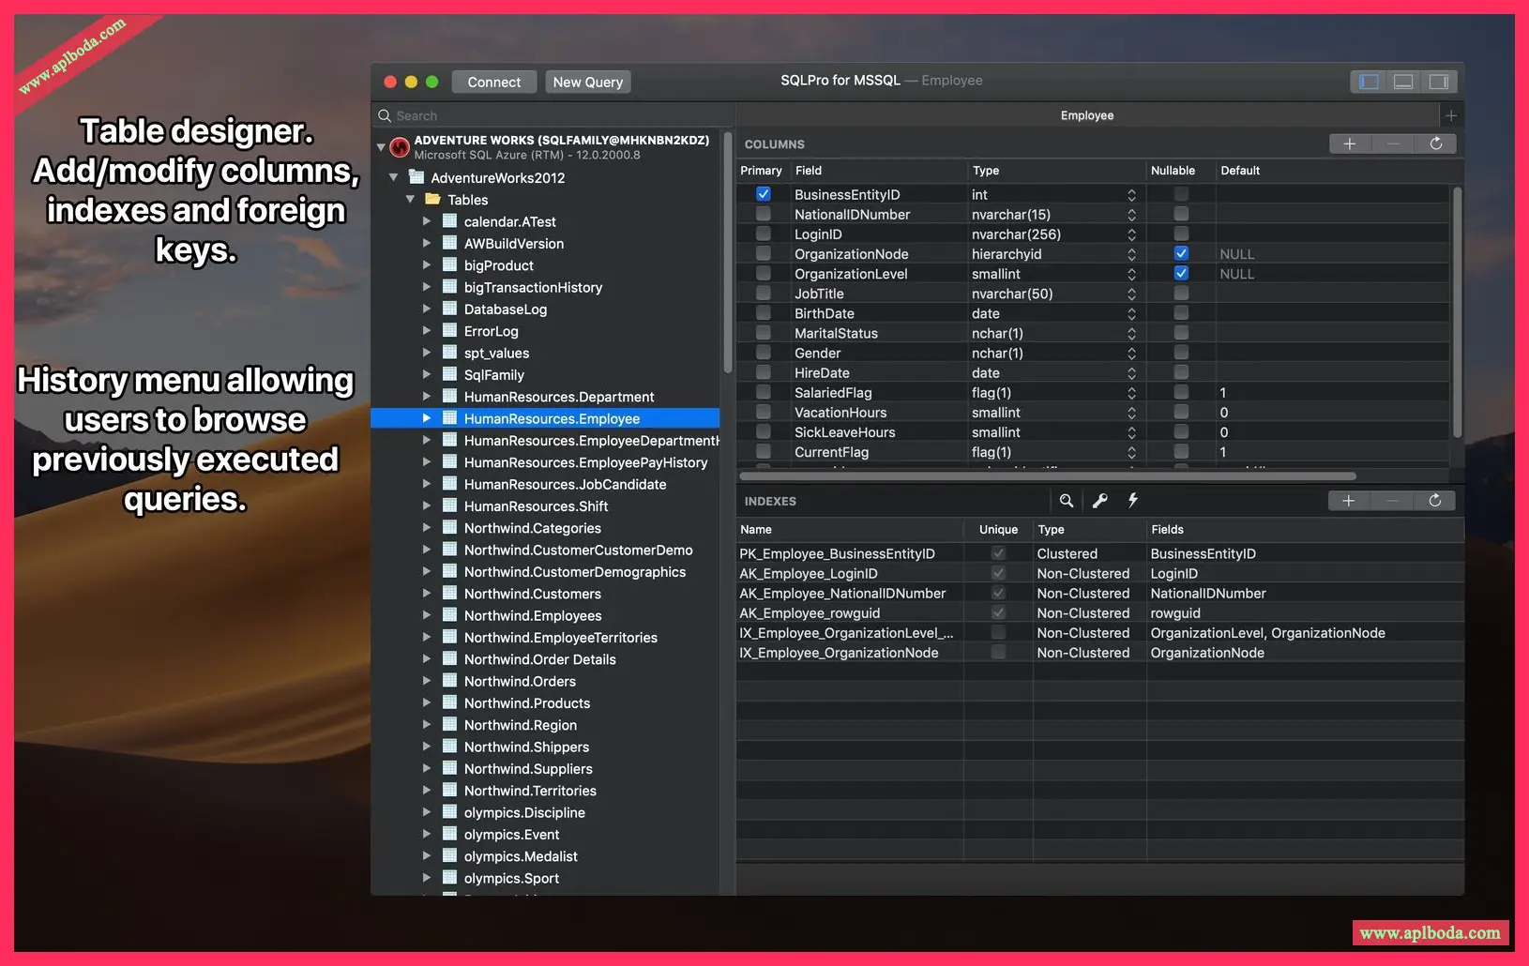Sort indexes by Fields header

(x=1305, y=530)
